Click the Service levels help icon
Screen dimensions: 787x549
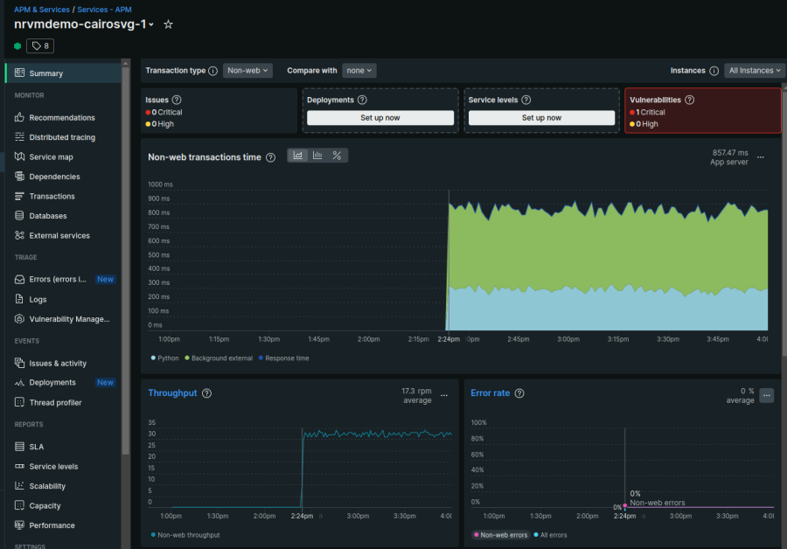coord(526,100)
